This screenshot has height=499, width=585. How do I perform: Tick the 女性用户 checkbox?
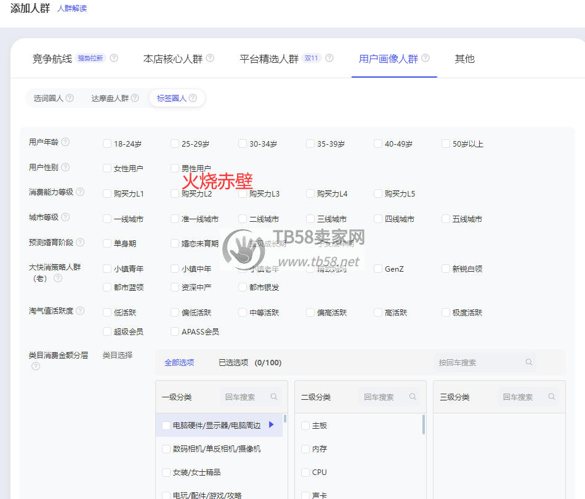(107, 168)
